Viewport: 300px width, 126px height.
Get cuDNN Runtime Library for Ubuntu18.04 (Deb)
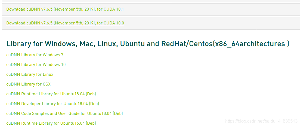click(x=51, y=94)
